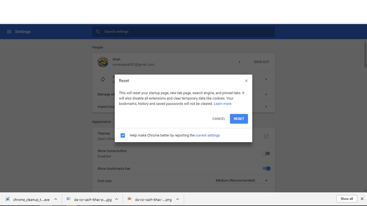367x206 pixels.
Task: Uncheck Help make Chrome better checkbox
Action: click(x=123, y=135)
